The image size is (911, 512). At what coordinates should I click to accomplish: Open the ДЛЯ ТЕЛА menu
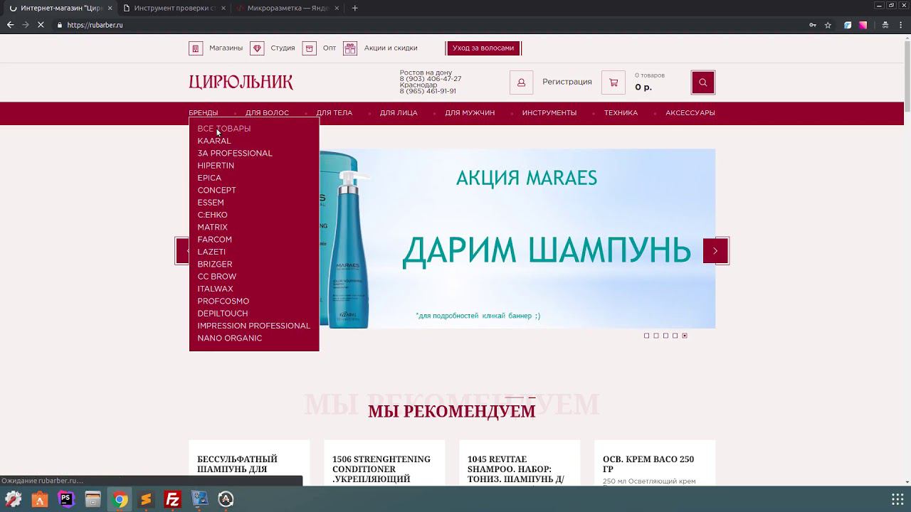tap(335, 113)
